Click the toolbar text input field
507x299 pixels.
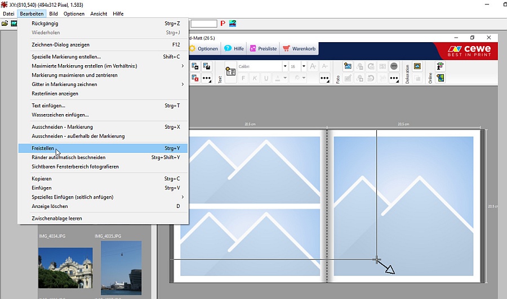click(203, 24)
